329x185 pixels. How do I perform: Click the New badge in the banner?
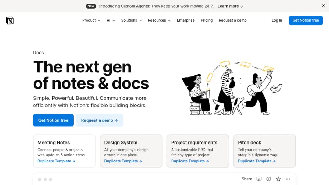(91, 6)
